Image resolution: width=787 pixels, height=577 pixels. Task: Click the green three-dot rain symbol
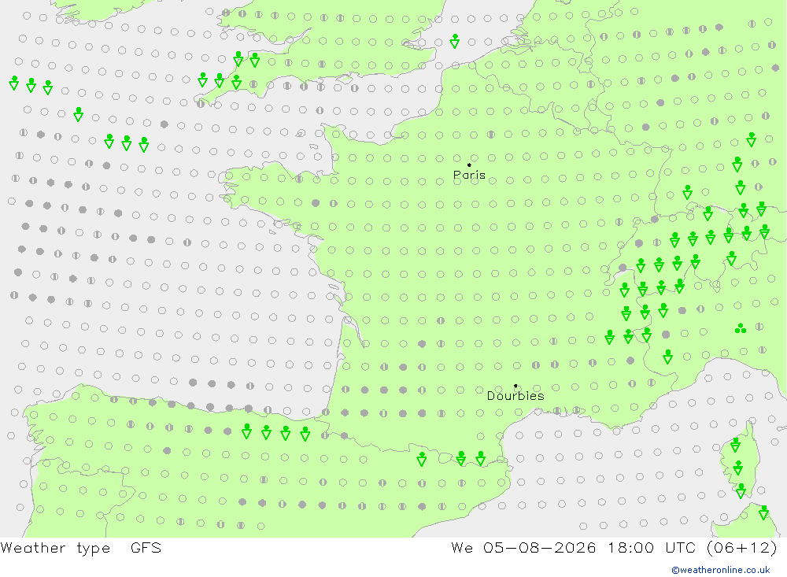pos(741,329)
